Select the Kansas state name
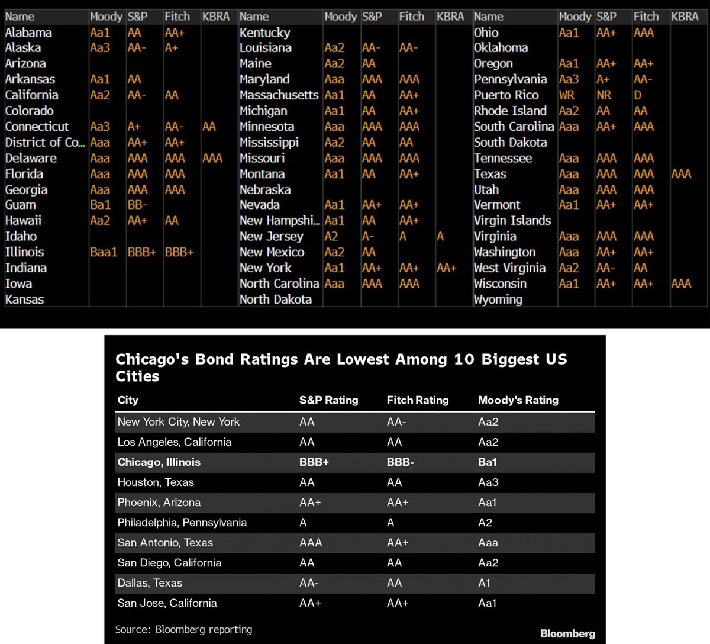The image size is (710, 644). click(x=24, y=300)
